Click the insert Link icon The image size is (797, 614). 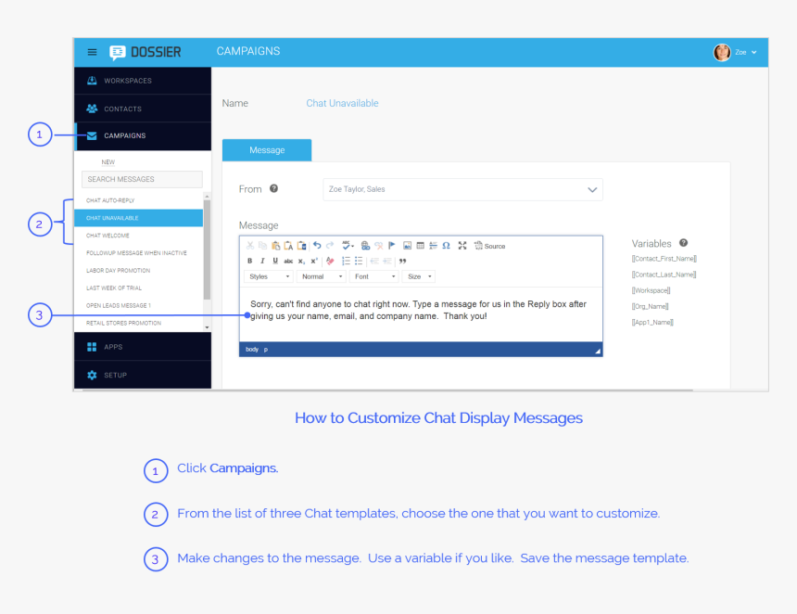365,246
